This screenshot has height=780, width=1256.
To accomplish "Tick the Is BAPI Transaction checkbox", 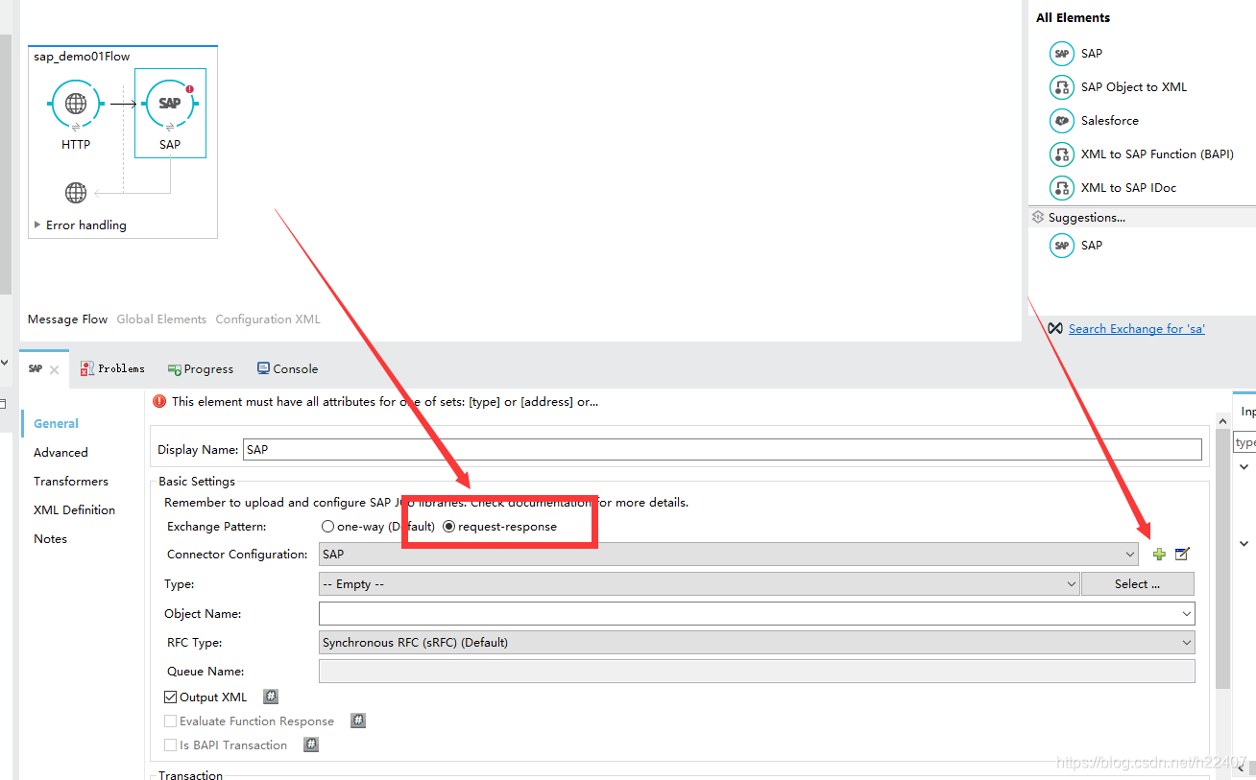I will (171, 745).
